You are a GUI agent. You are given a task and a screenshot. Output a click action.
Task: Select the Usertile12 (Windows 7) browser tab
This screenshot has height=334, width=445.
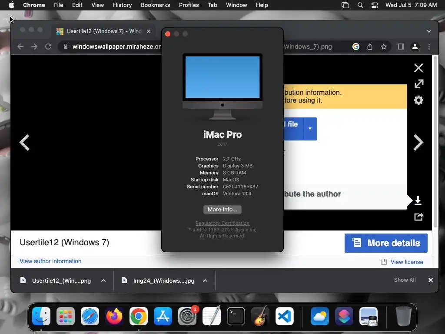pos(103,31)
